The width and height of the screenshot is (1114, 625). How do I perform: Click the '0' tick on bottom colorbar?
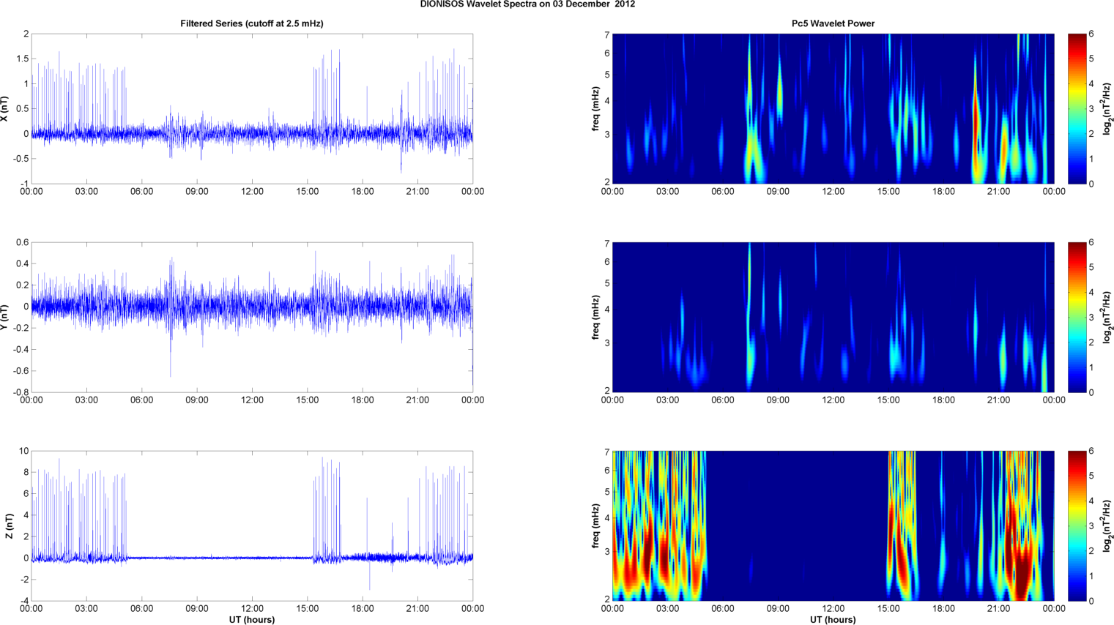1091,601
